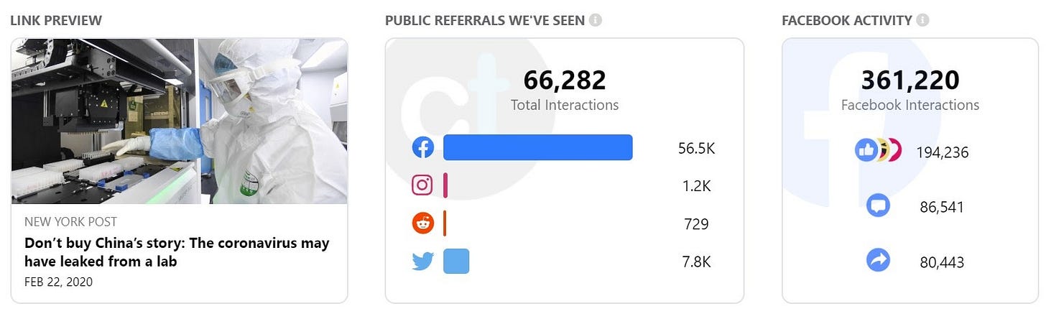The height and width of the screenshot is (314, 1046).
Task: Click the NEW YORK POST source label
Action: pyautogui.click(x=70, y=222)
